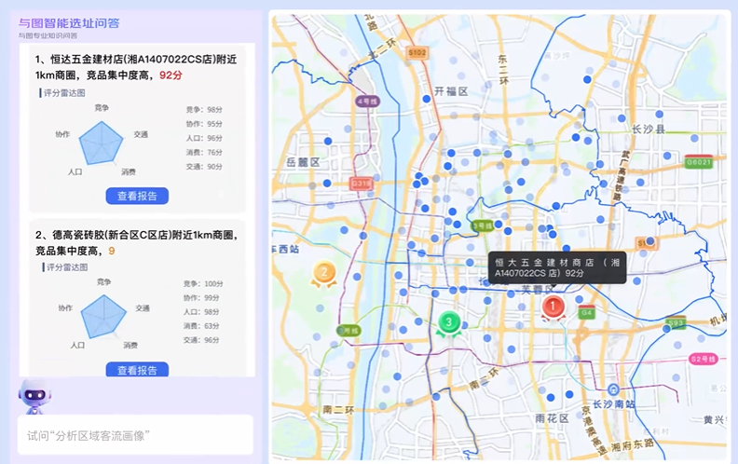The image size is (738, 464).
Task: Open report for 德高瓷砖胶 store
Action: pos(137,370)
